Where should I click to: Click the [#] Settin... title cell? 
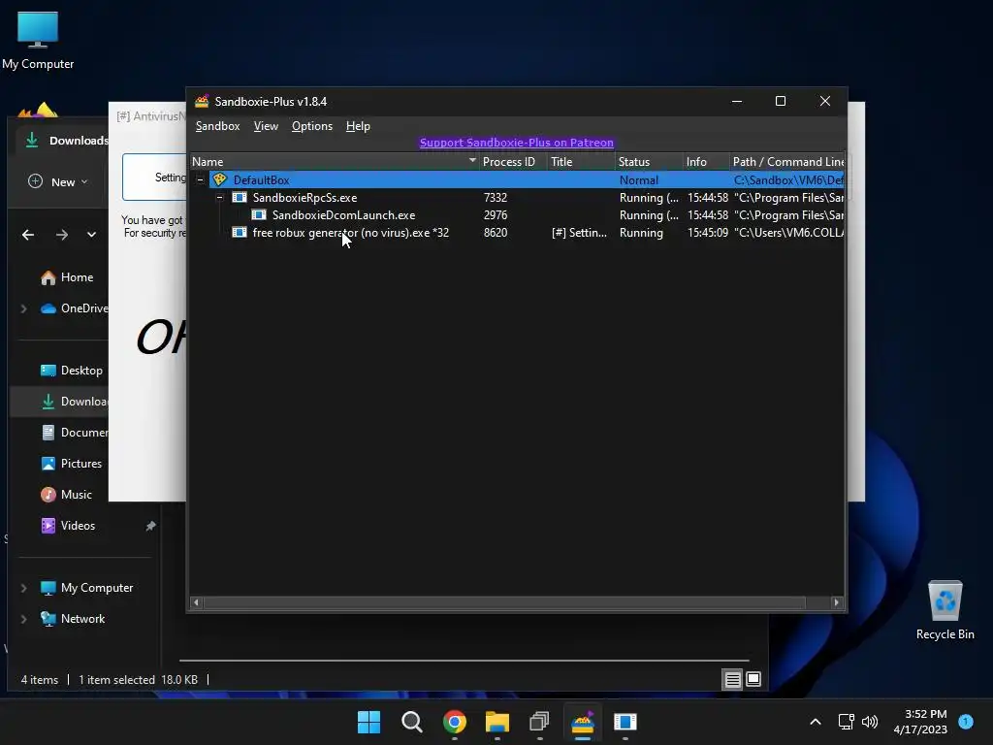tap(579, 233)
